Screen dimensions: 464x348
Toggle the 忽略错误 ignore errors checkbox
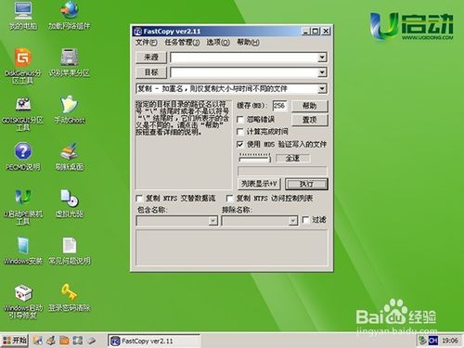pos(240,120)
